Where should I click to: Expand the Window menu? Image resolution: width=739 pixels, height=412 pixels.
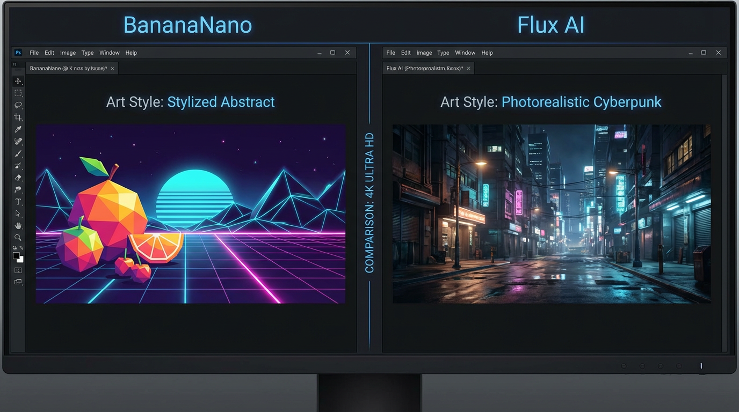pyautogui.click(x=110, y=53)
